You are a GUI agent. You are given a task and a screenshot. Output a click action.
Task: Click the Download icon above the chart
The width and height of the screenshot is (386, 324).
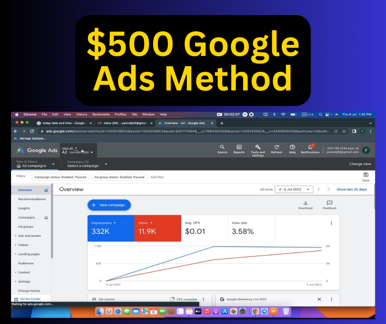[x=305, y=203]
